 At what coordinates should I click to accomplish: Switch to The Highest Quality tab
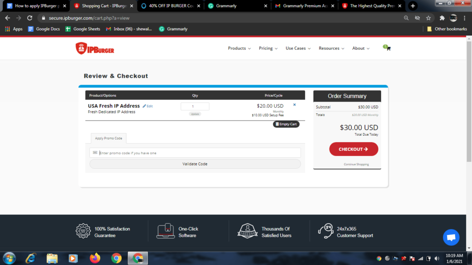(x=372, y=6)
